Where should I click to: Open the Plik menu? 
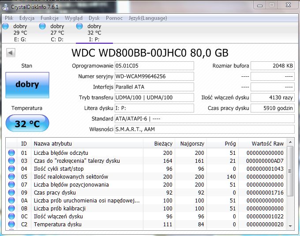pyautogui.click(x=9, y=18)
